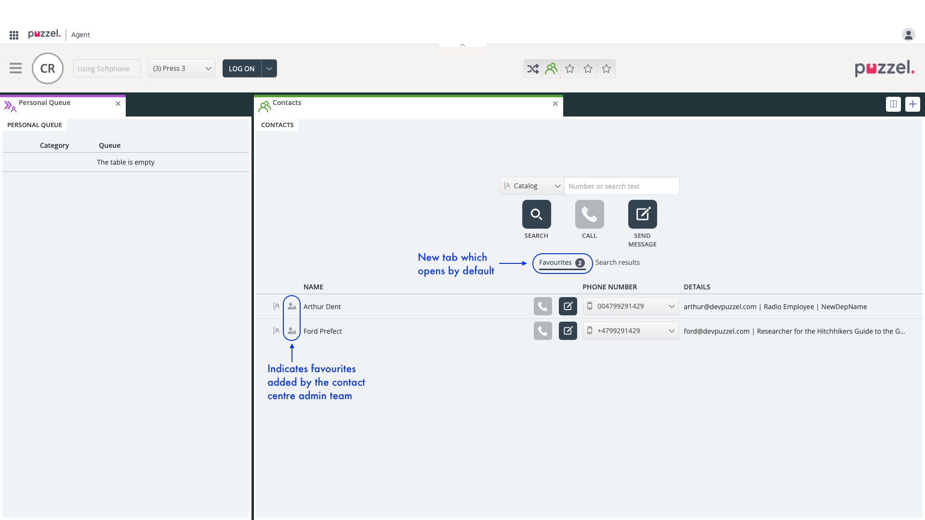Toggle the split layout view button
The height and width of the screenshot is (520, 925).
(893, 104)
